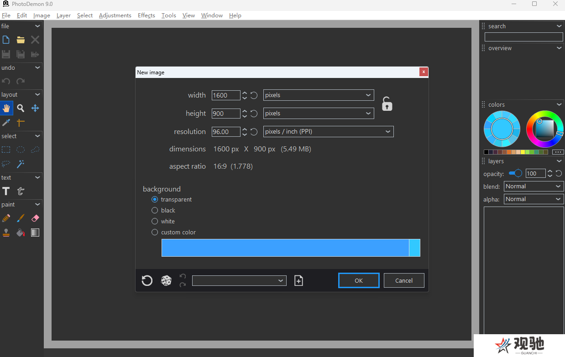Click the save preset page icon
This screenshot has height=357, width=565.
coord(298,281)
